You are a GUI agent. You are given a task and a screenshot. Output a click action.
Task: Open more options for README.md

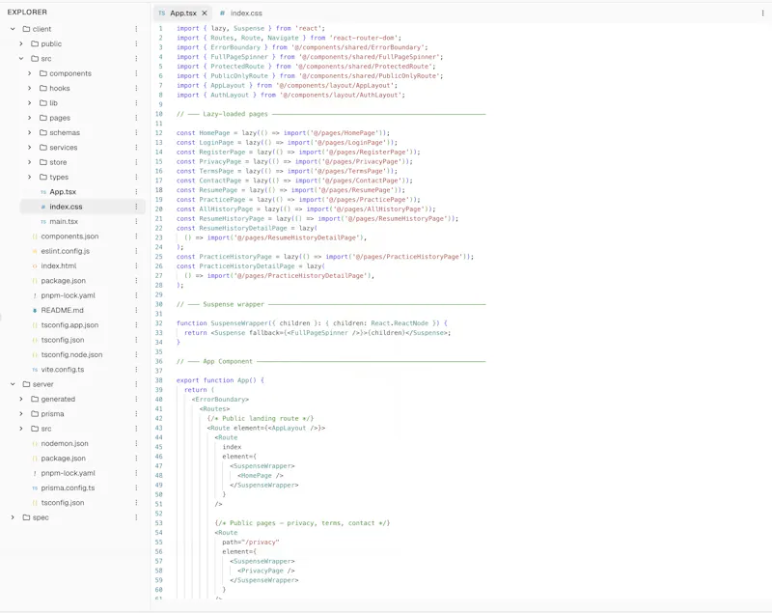pyautogui.click(x=136, y=310)
